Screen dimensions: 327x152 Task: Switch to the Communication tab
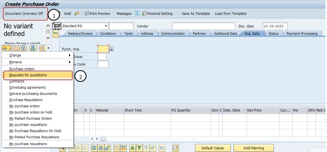coord(173,33)
